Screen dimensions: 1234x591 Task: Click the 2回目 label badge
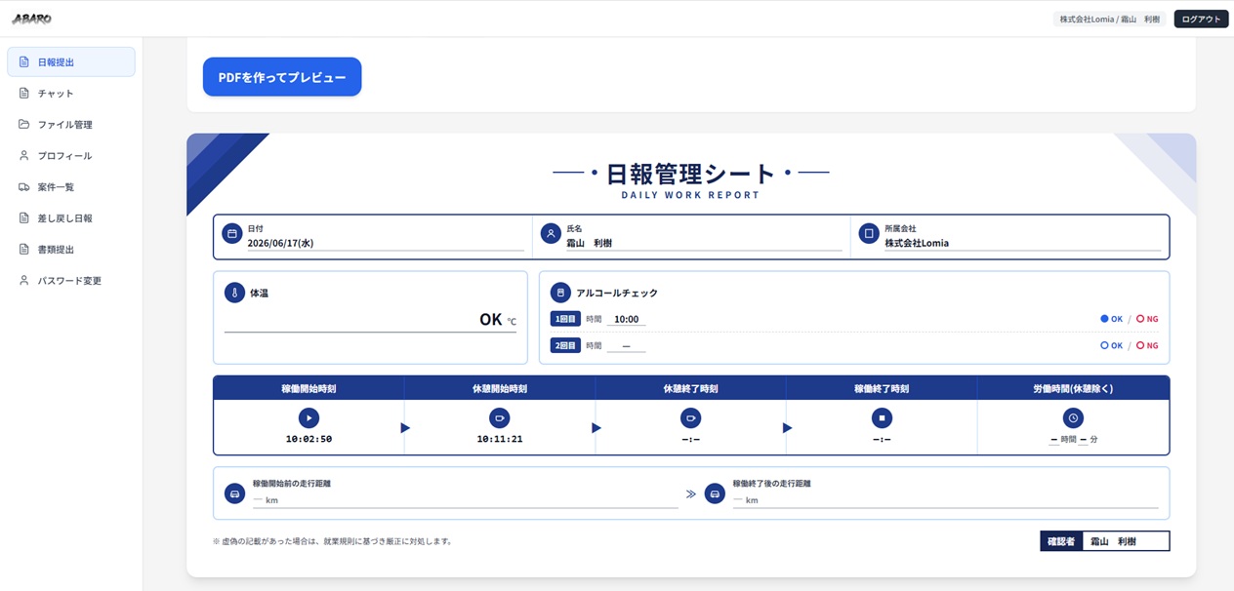point(565,345)
